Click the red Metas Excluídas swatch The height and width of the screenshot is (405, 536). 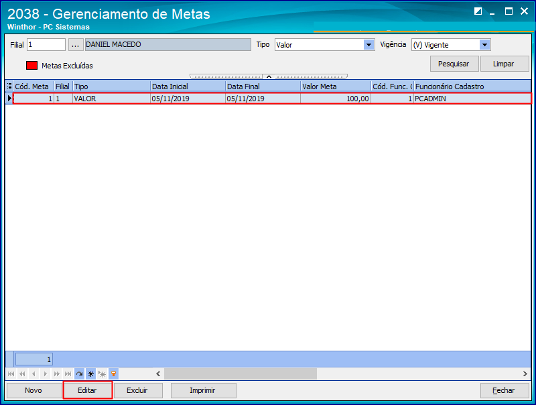[31, 65]
